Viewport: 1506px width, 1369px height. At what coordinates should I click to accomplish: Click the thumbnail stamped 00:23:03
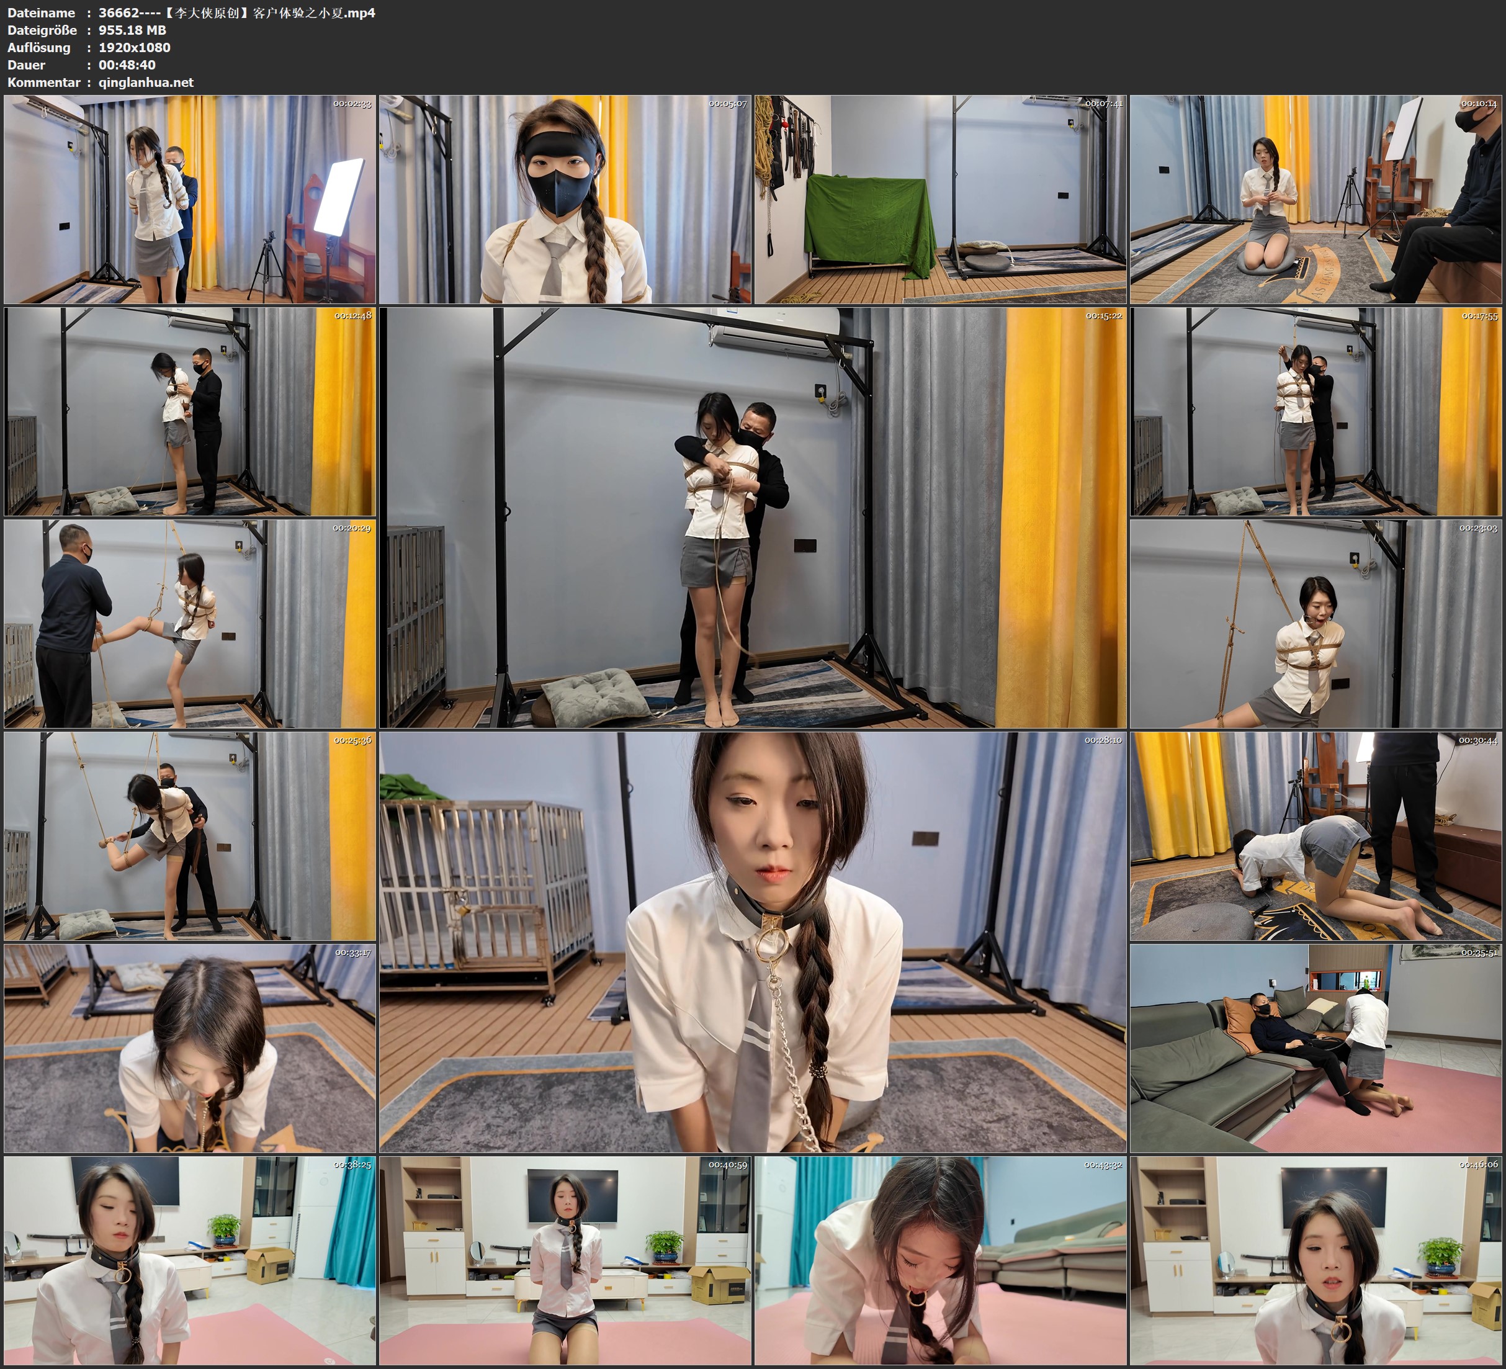[1316, 624]
